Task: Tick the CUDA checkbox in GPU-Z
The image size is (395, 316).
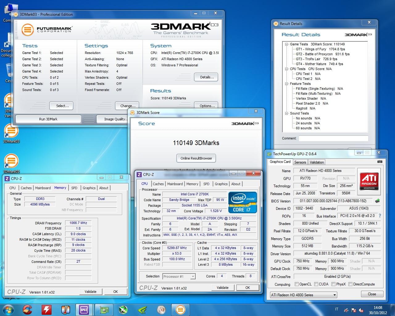Action: 316,284
